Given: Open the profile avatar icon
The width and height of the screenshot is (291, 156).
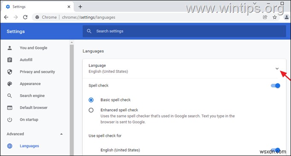Looking at the screenshot, I should pos(287,17).
